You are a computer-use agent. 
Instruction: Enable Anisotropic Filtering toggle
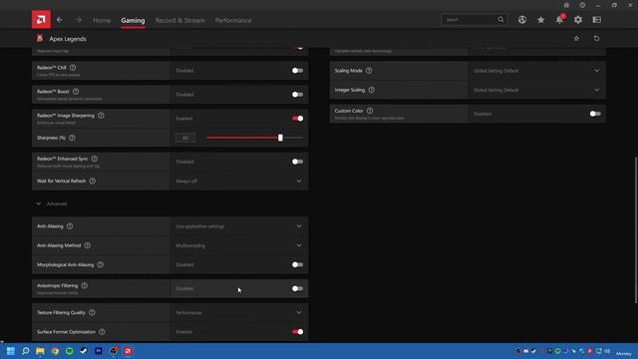(297, 288)
